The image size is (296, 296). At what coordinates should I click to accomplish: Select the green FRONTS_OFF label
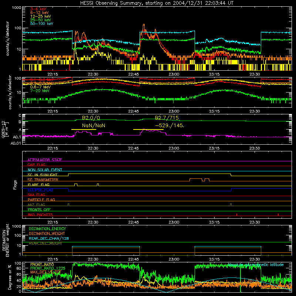pyautogui.click(x=39, y=209)
